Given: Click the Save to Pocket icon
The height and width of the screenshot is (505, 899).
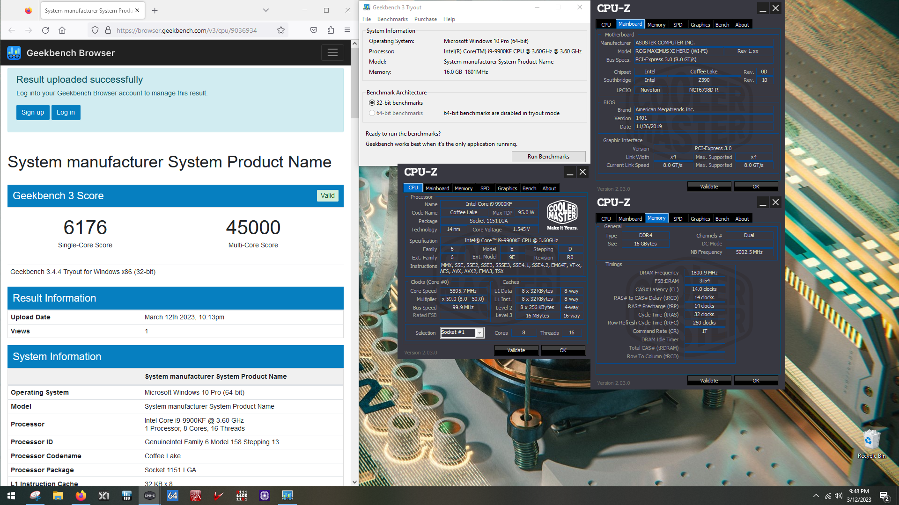Looking at the screenshot, I should pos(314,30).
